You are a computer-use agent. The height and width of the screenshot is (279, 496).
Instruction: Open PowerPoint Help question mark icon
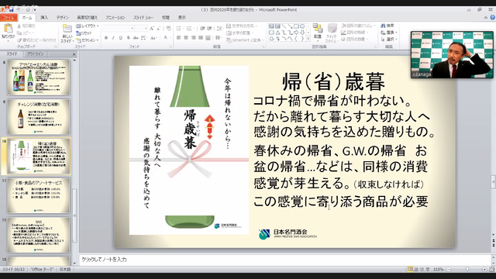click(x=492, y=18)
